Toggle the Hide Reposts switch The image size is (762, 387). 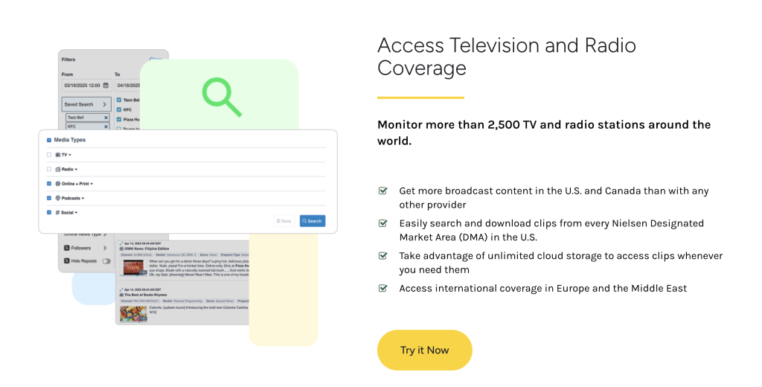coord(106,261)
